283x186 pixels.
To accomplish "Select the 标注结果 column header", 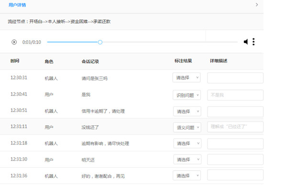I will coord(183,61).
